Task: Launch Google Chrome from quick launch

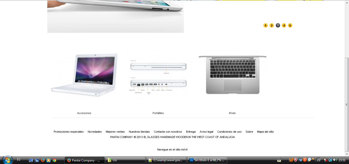Action: point(54,160)
